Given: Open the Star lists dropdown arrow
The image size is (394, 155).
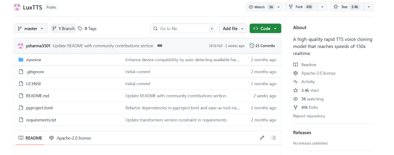Looking at the screenshot, I should click(x=369, y=7).
